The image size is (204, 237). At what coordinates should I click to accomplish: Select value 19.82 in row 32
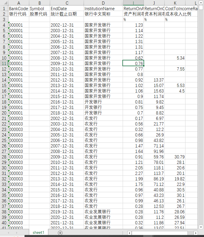coord(175,179)
